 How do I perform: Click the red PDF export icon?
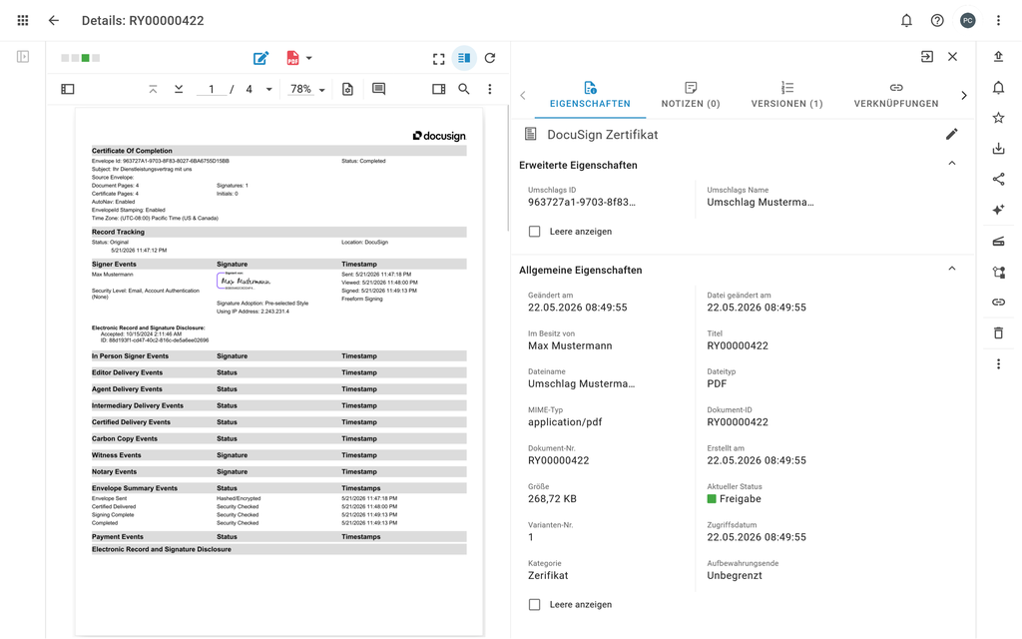(x=292, y=58)
